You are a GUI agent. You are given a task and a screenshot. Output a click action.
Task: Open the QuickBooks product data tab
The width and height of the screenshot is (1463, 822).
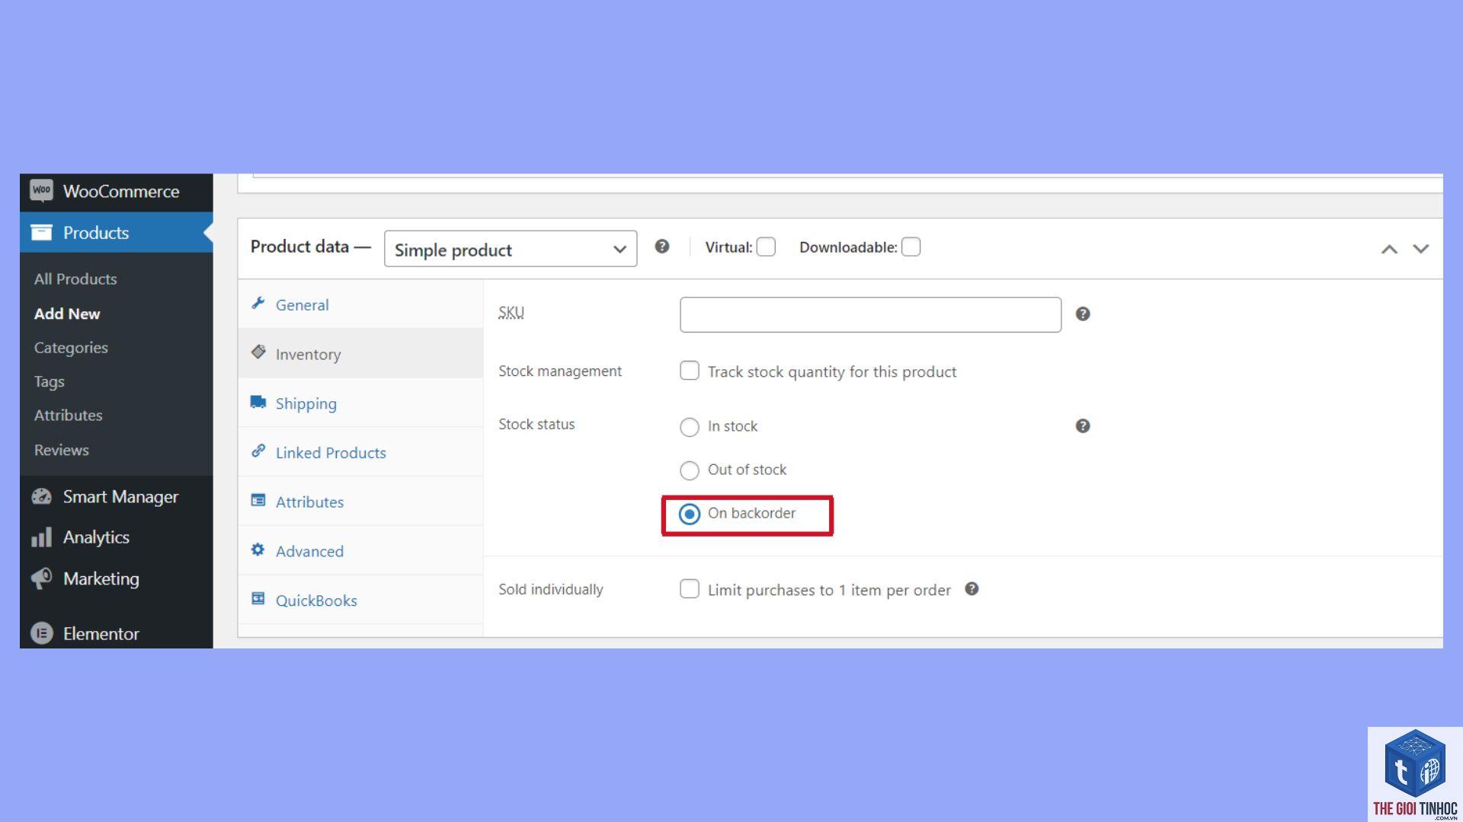(x=360, y=600)
